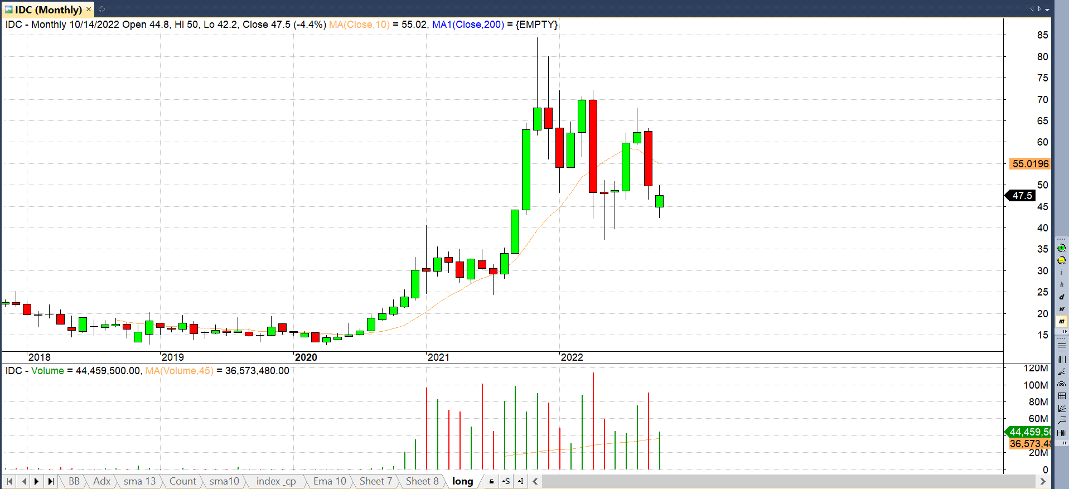Click the green volume value tag
This screenshot has height=489, width=1069.
[x=1028, y=432]
